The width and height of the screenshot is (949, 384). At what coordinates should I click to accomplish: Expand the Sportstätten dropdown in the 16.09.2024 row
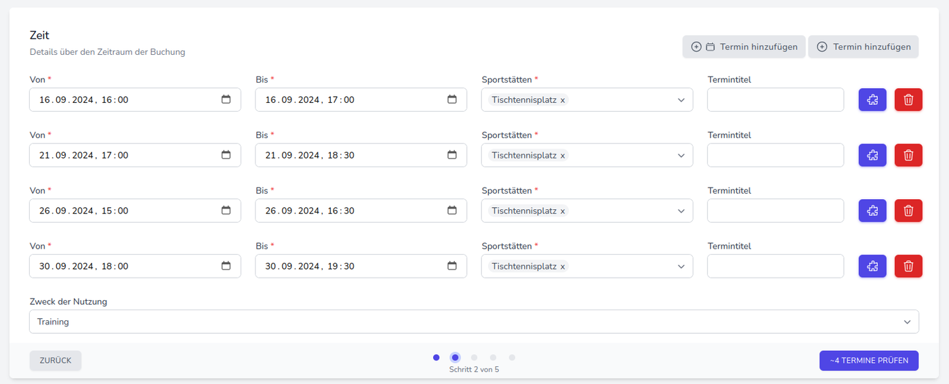pos(681,100)
